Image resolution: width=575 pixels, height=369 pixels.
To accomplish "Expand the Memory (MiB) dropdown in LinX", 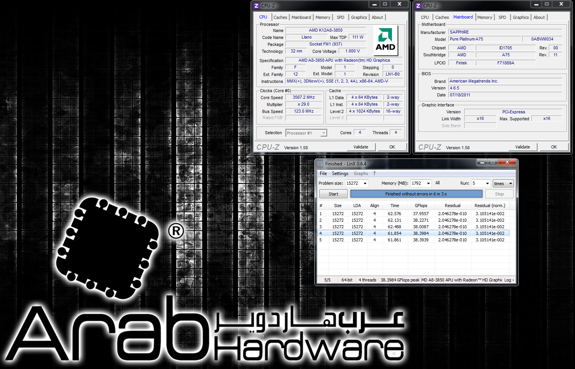I will pyautogui.click(x=428, y=184).
